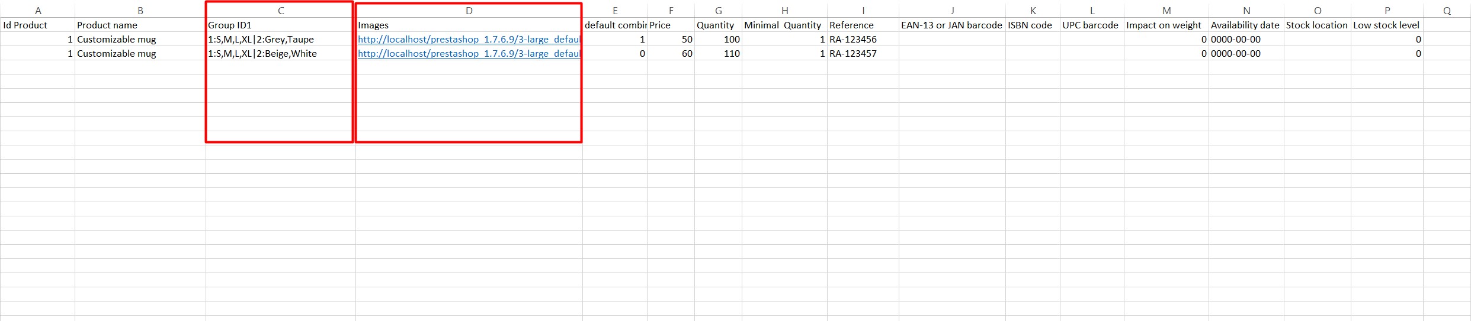Viewport: 1471px width, 321px height.
Task: Select the 'Group ID1' header cell
Action: tap(280, 25)
